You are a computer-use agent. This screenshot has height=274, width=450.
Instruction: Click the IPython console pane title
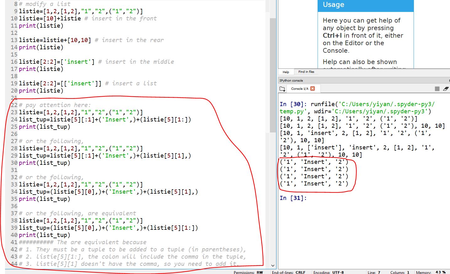[x=291, y=81]
